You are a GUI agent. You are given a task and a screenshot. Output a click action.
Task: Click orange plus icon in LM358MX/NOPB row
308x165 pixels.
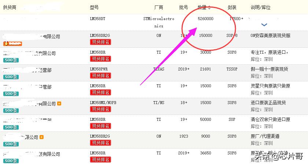click(59, 104)
